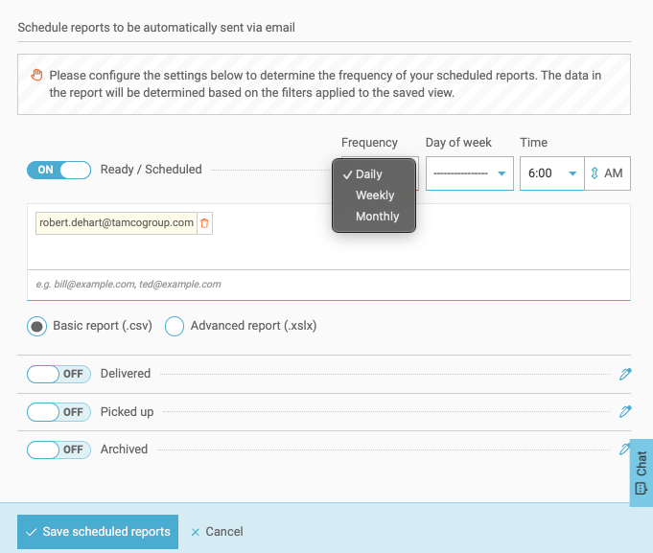Open the Chat widget

point(641,473)
